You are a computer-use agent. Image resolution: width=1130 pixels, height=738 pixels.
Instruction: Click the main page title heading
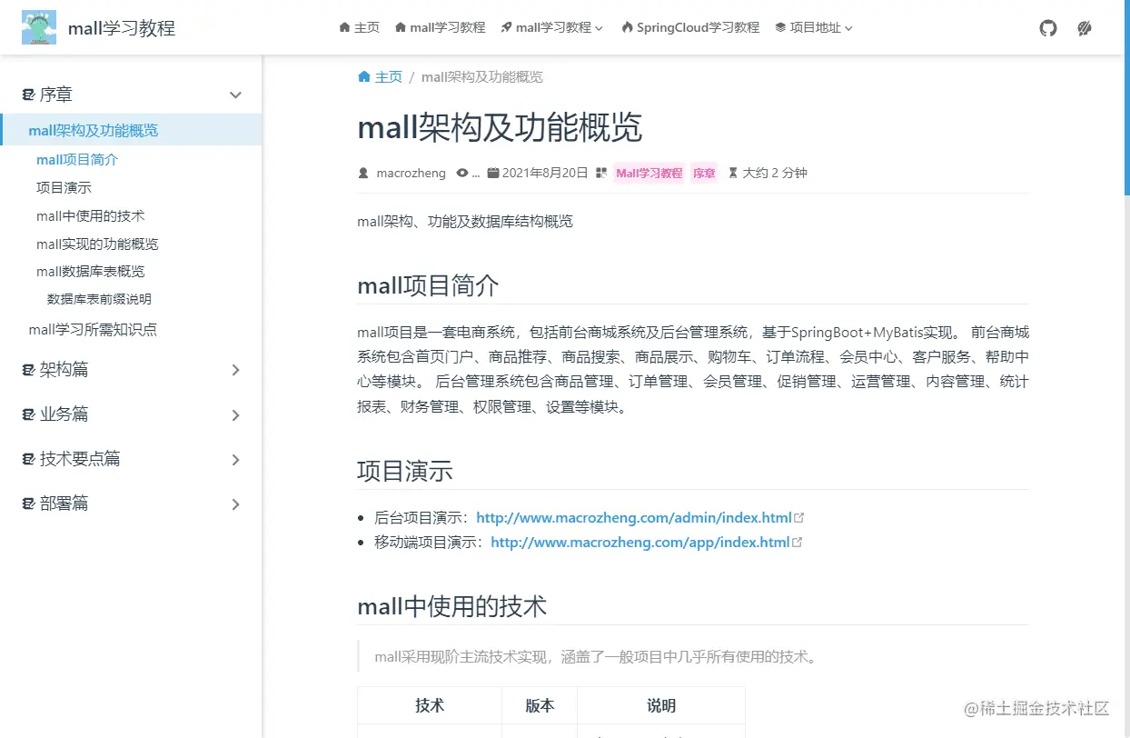(x=500, y=127)
